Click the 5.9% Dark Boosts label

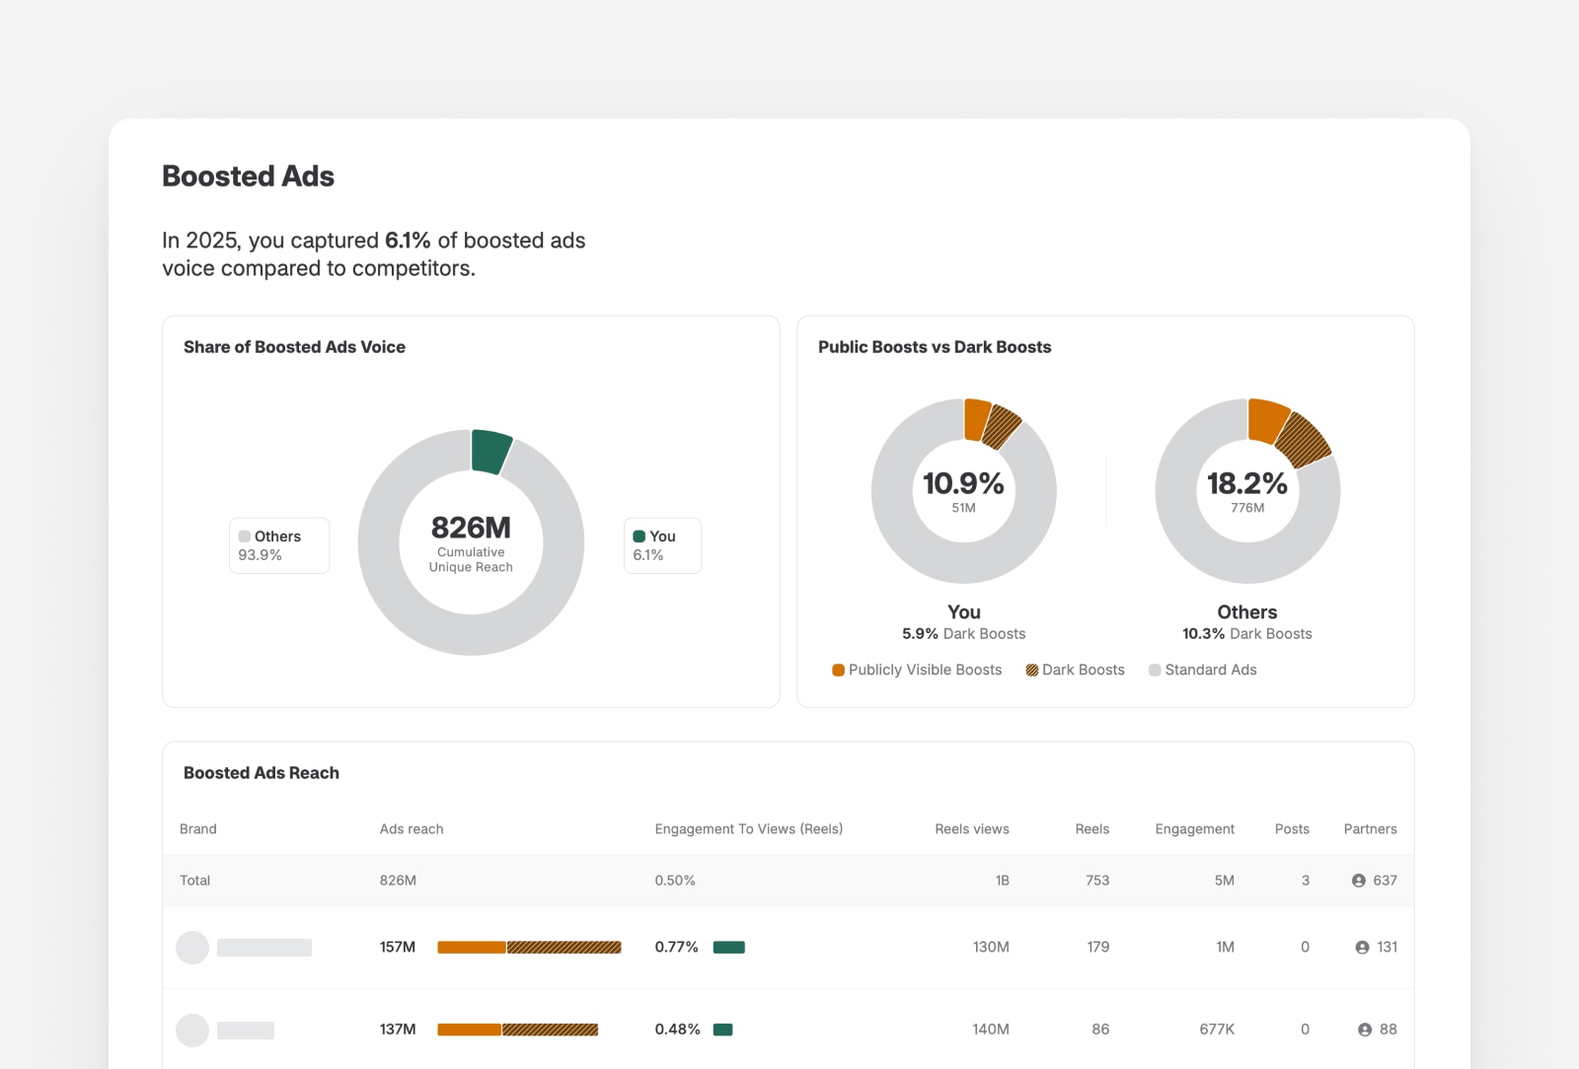tap(963, 634)
